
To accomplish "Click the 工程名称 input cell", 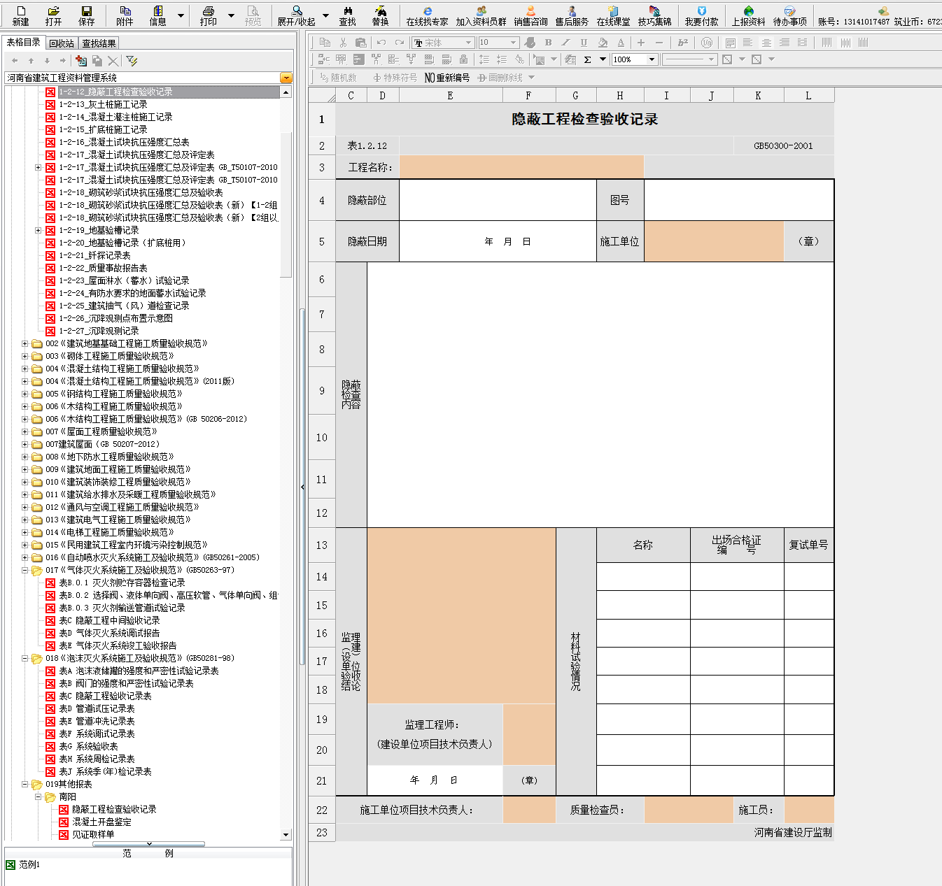I will (x=521, y=167).
